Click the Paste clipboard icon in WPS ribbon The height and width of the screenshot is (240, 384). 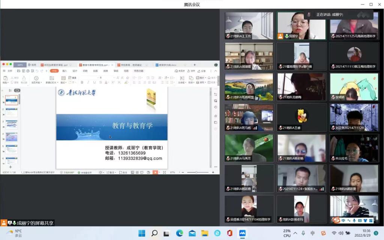[5, 78]
